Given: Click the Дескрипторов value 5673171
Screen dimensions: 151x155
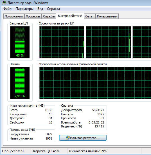Looking at the screenshot, I should click(x=98, y=110).
